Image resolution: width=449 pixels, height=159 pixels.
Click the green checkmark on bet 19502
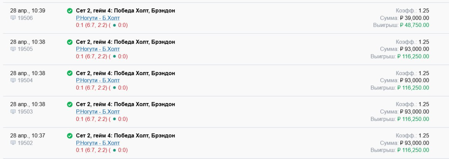(x=70, y=136)
